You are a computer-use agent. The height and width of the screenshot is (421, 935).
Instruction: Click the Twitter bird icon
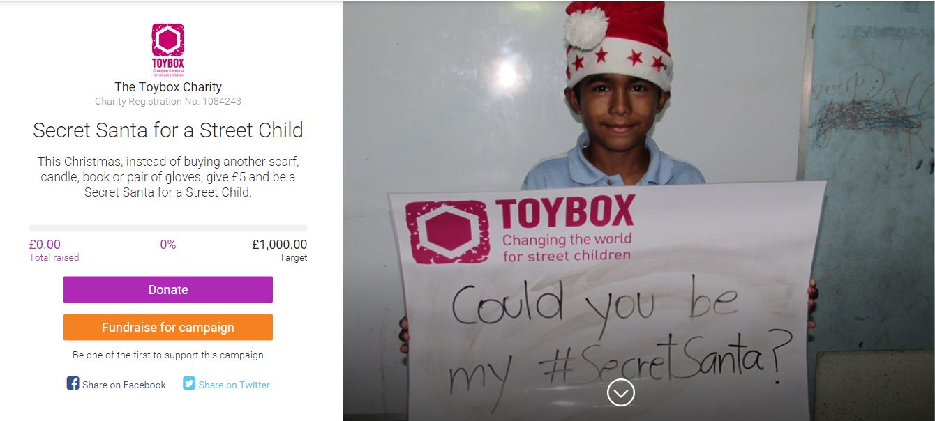pos(189,383)
